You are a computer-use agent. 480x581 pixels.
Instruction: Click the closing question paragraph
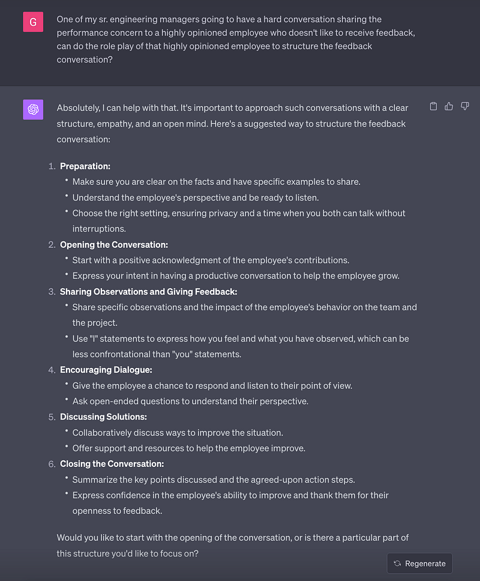(x=233, y=546)
